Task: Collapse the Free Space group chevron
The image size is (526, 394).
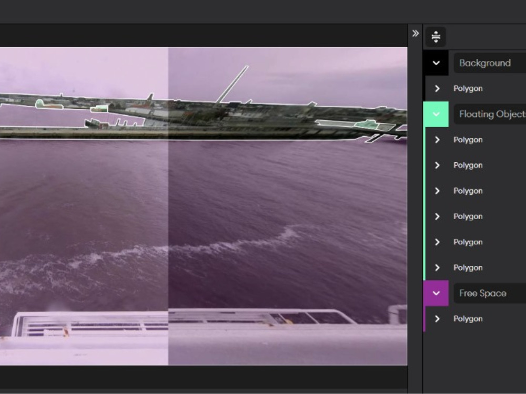Action: pyautogui.click(x=436, y=293)
